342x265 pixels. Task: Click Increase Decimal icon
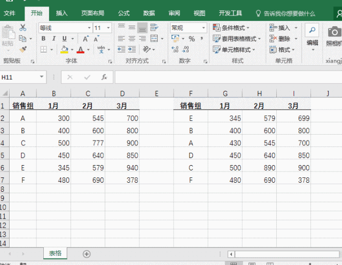coord(175,50)
